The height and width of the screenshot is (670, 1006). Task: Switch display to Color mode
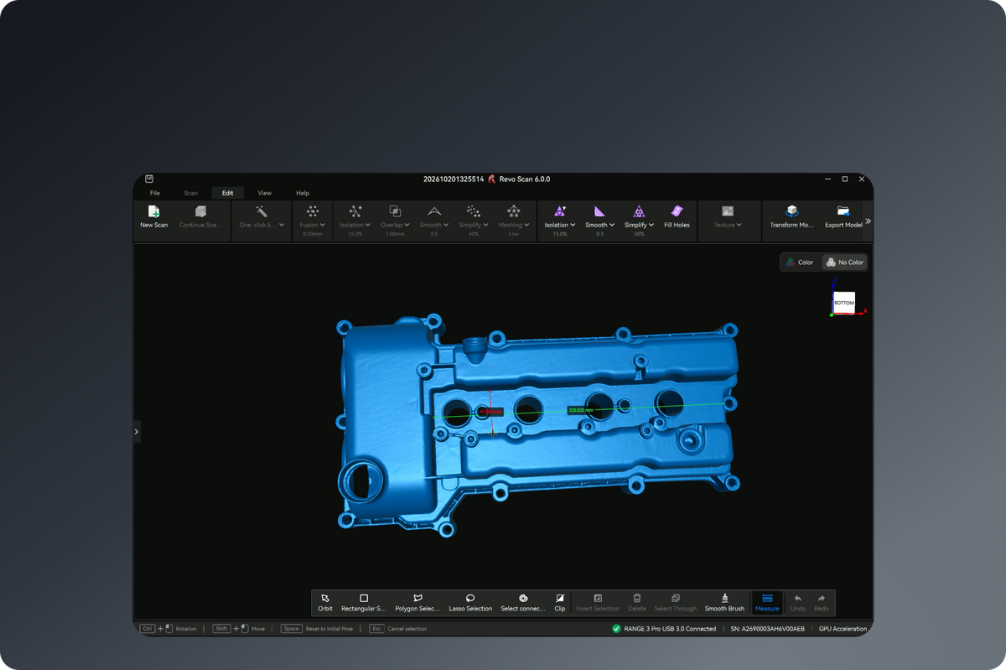pos(800,262)
